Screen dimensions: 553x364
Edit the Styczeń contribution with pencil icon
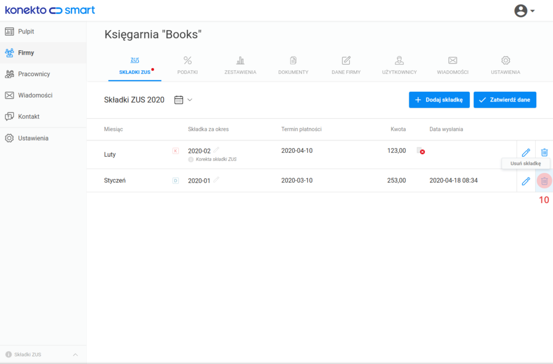(x=526, y=181)
